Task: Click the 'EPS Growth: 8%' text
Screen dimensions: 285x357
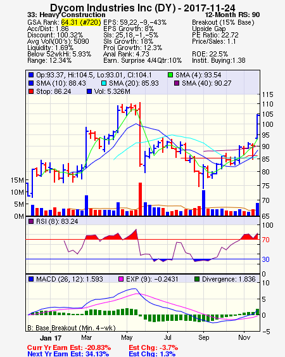Action: pyautogui.click(x=129, y=29)
